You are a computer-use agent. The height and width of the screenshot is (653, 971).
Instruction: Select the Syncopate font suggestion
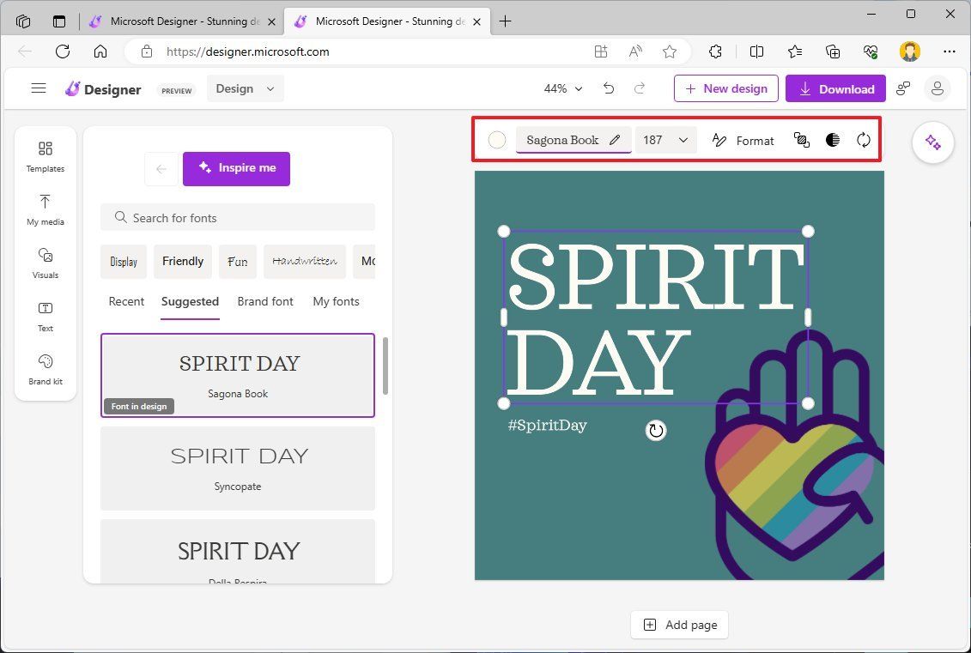click(x=237, y=468)
